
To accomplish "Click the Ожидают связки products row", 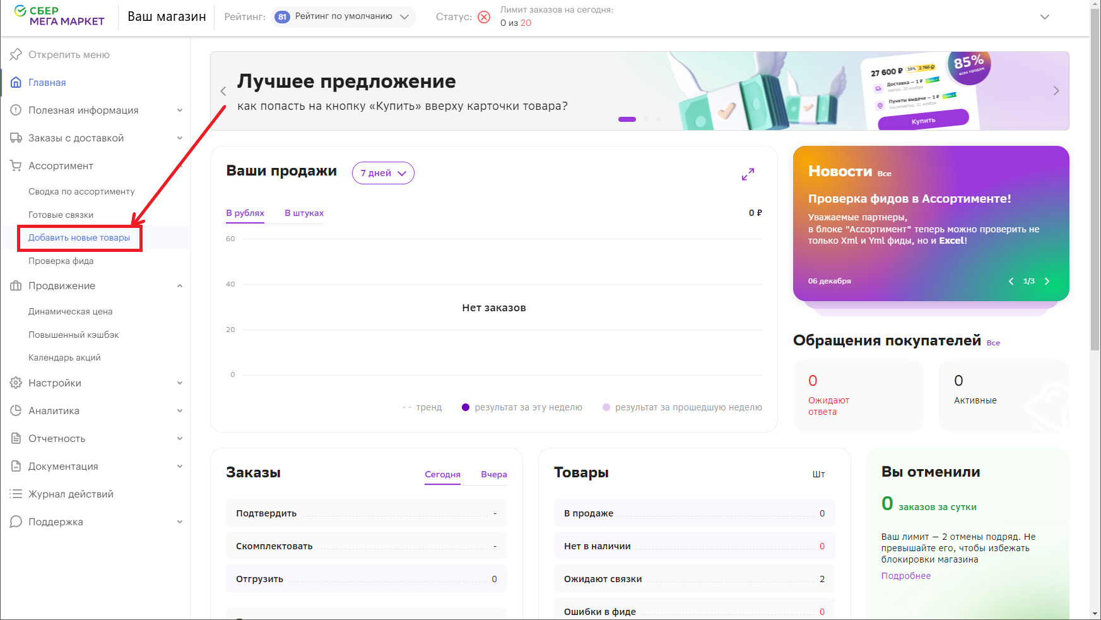I will [695, 578].
